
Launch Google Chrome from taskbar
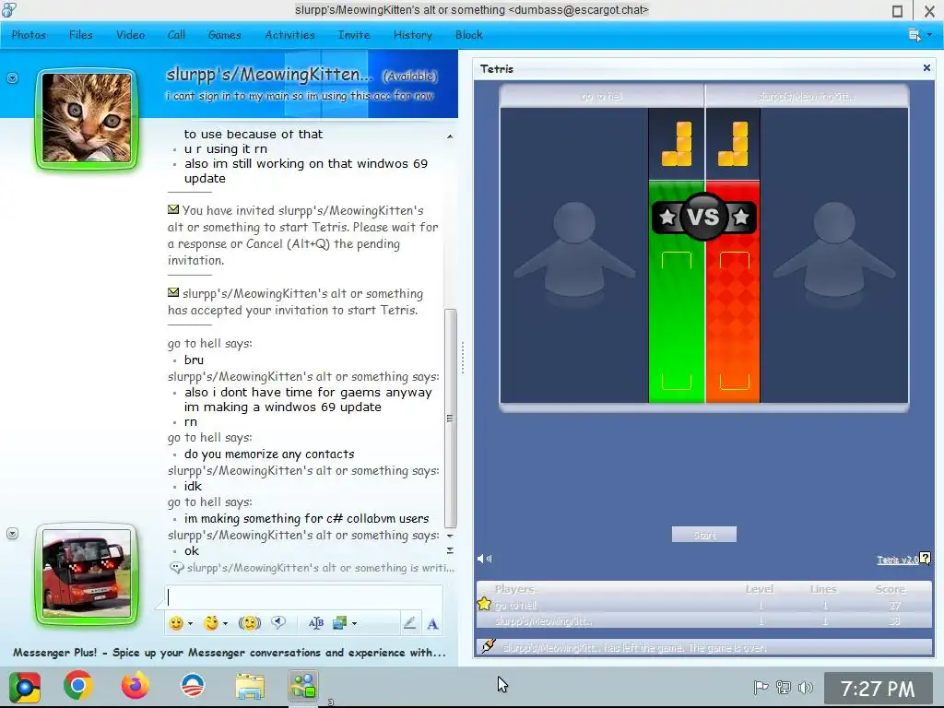pyautogui.click(x=78, y=686)
